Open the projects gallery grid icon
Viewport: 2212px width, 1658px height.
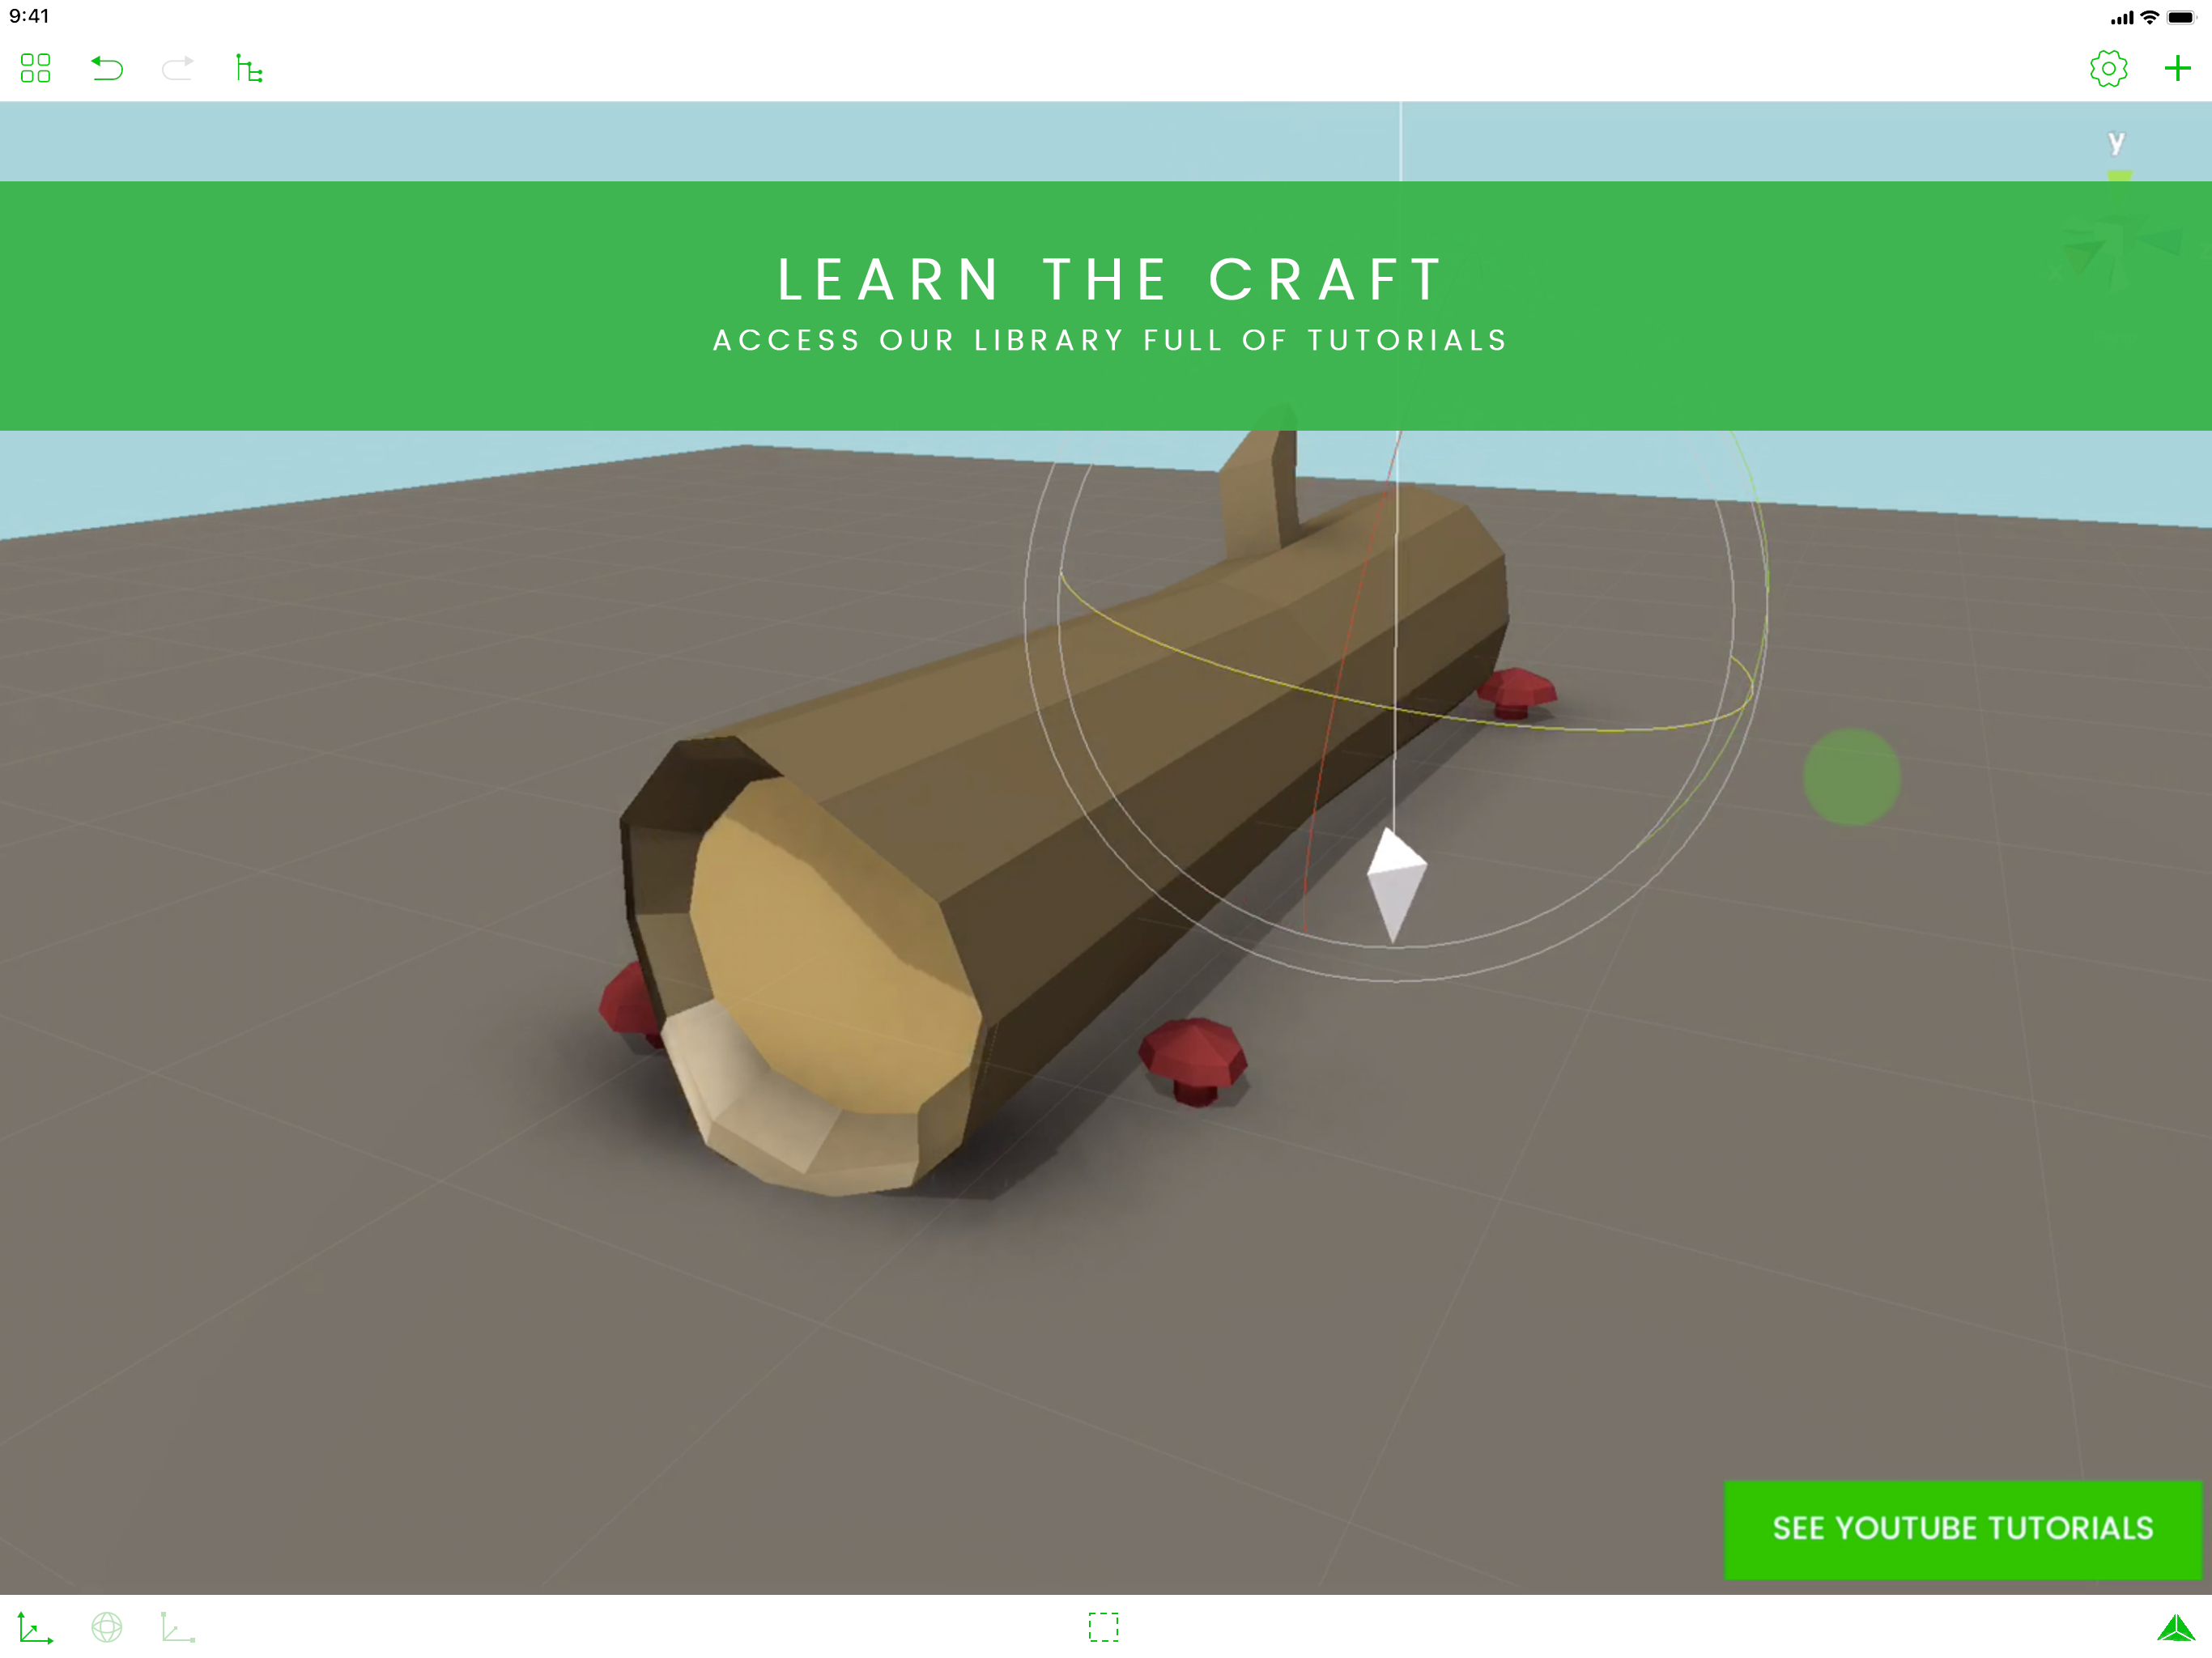pyautogui.click(x=35, y=68)
